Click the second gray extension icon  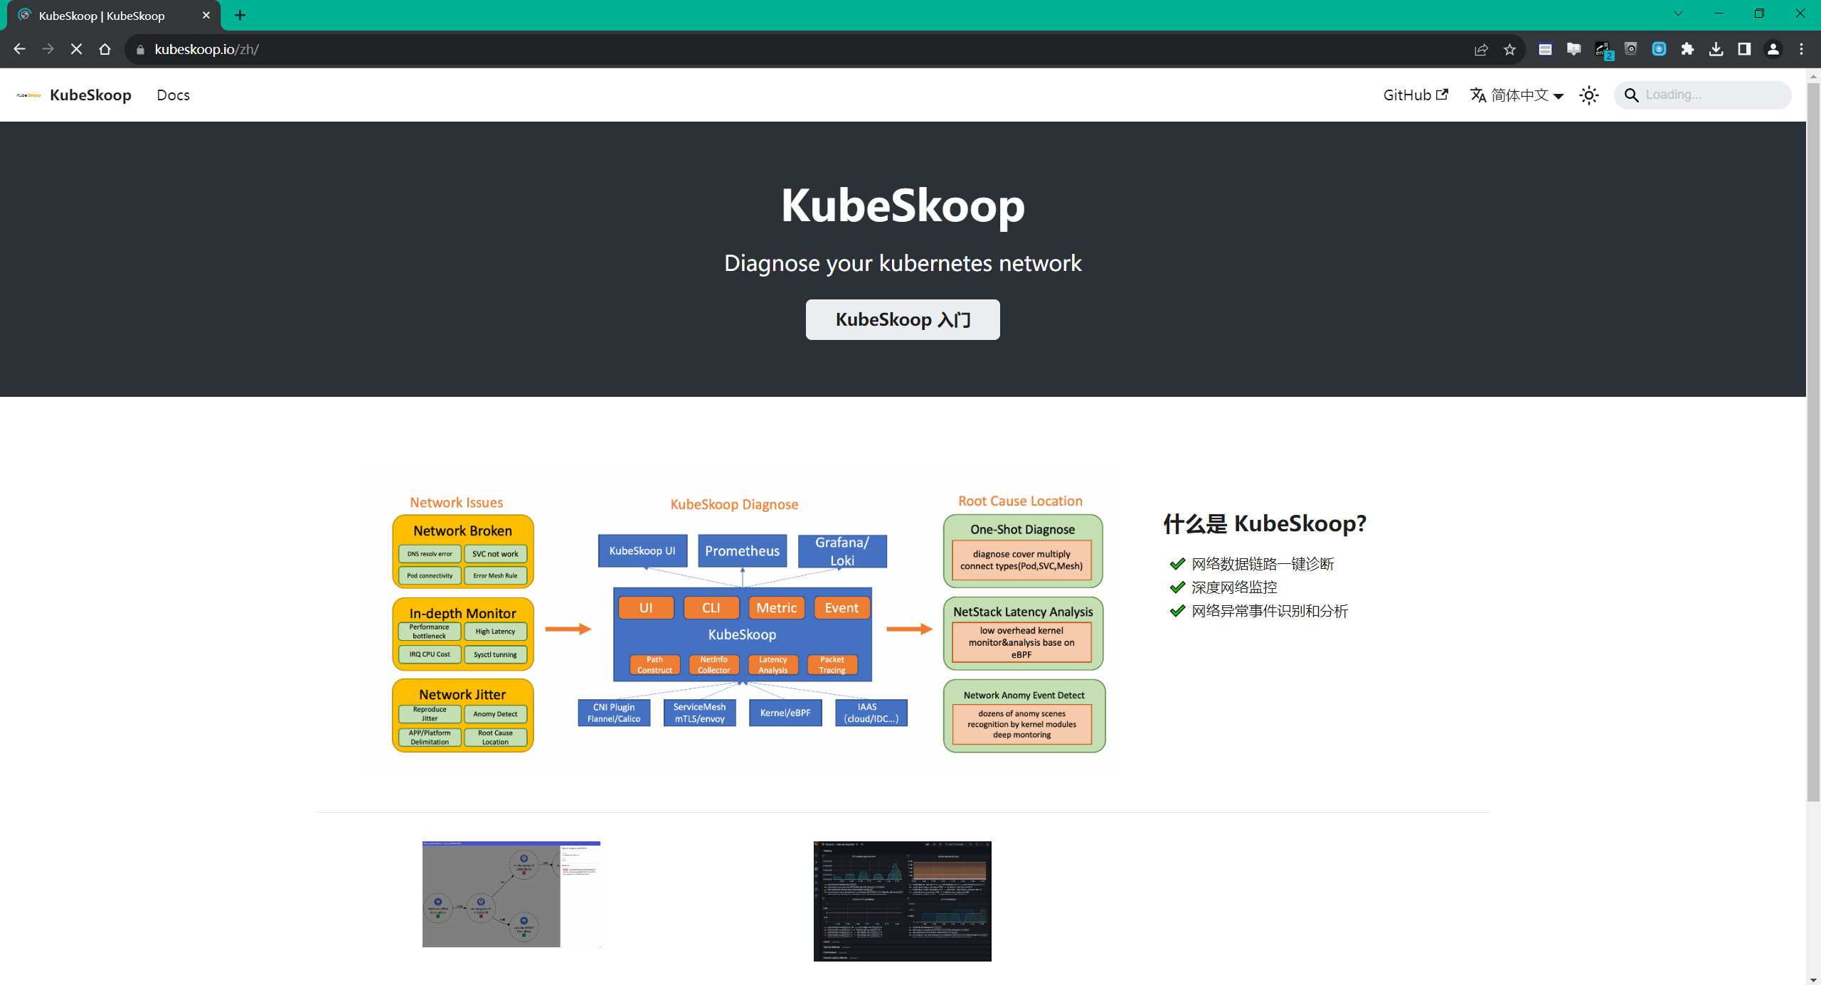coord(1573,49)
